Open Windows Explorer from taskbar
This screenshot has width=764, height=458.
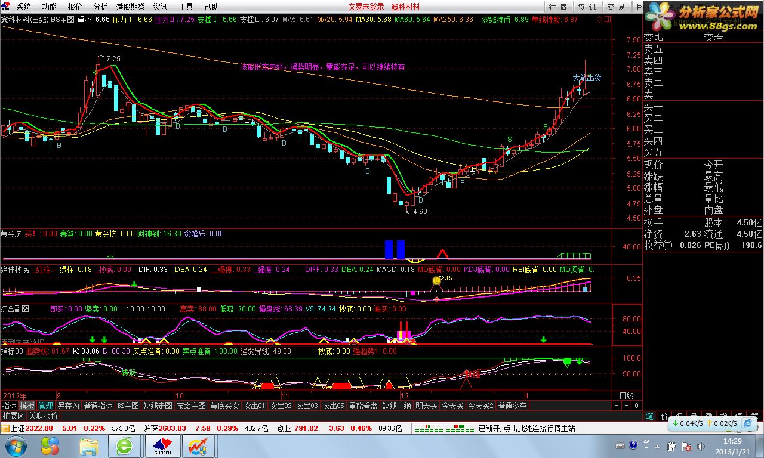88,445
